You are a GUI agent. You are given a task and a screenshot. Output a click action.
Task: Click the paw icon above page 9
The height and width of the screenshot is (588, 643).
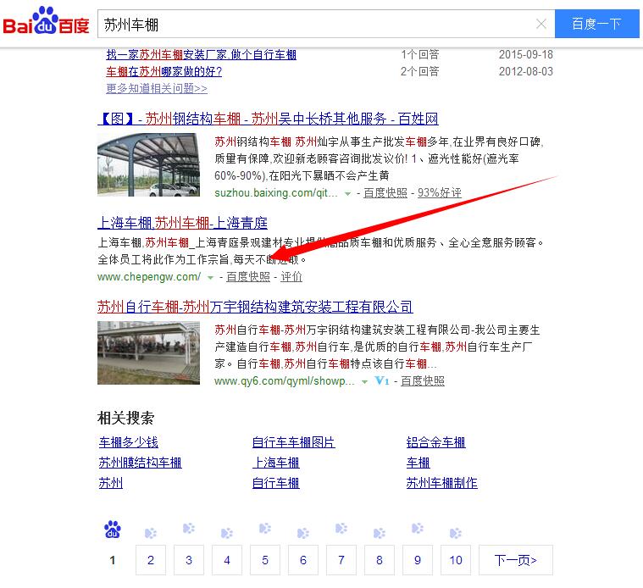(x=418, y=528)
